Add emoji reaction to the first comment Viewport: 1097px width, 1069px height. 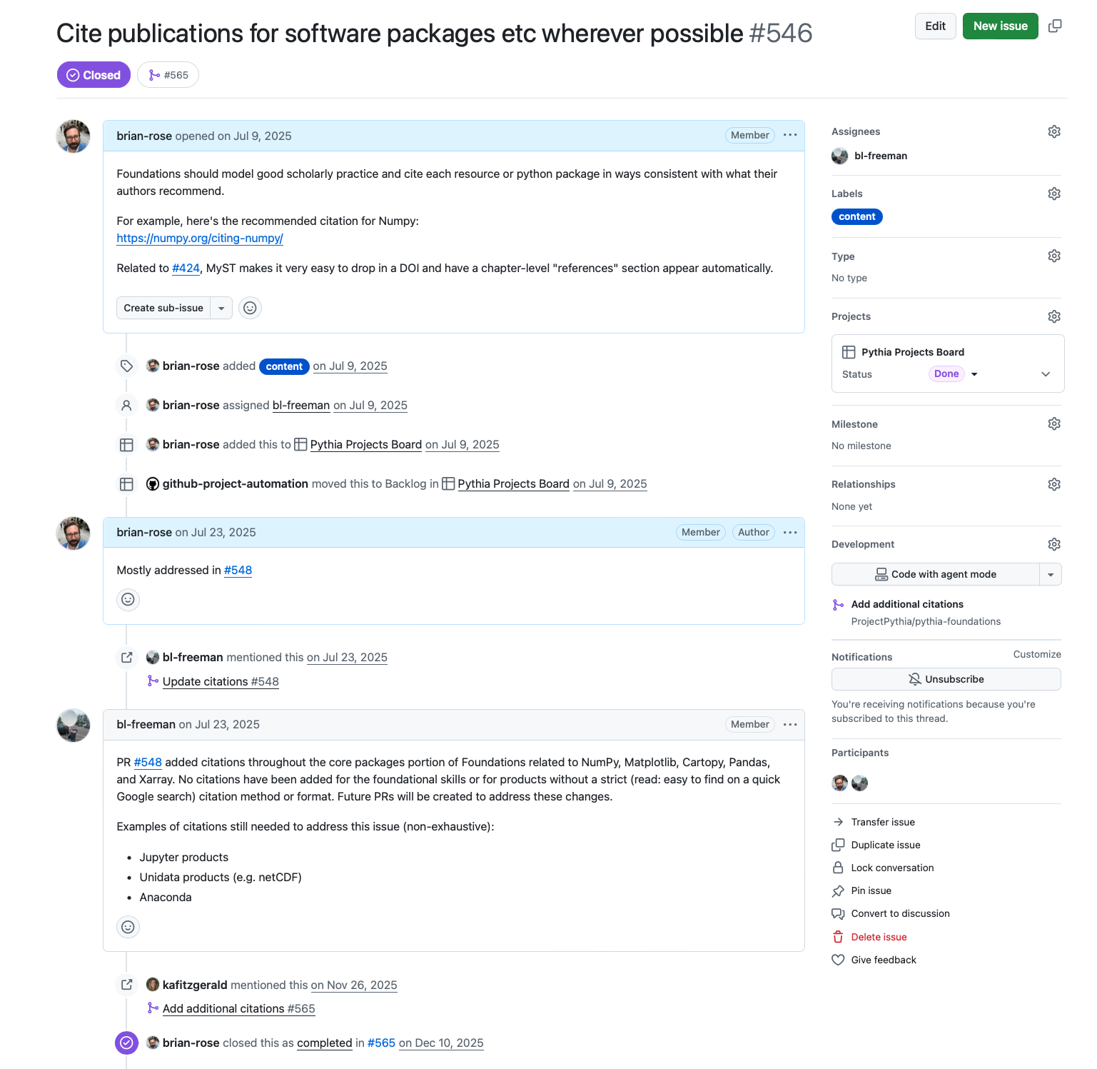pos(250,308)
